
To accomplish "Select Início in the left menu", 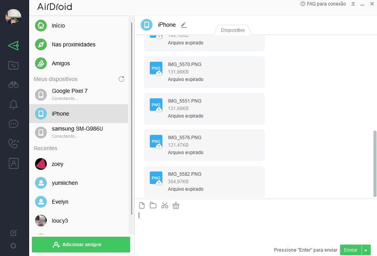I will tap(59, 26).
